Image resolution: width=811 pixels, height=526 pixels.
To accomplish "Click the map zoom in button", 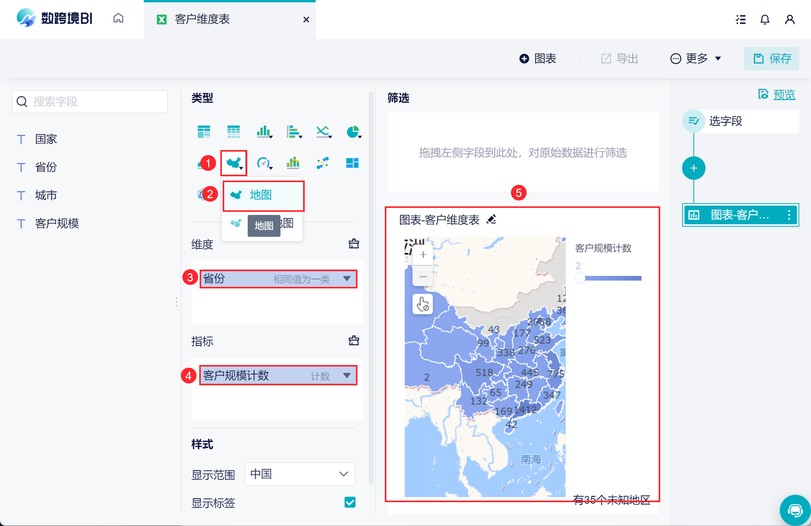I will coord(423,255).
